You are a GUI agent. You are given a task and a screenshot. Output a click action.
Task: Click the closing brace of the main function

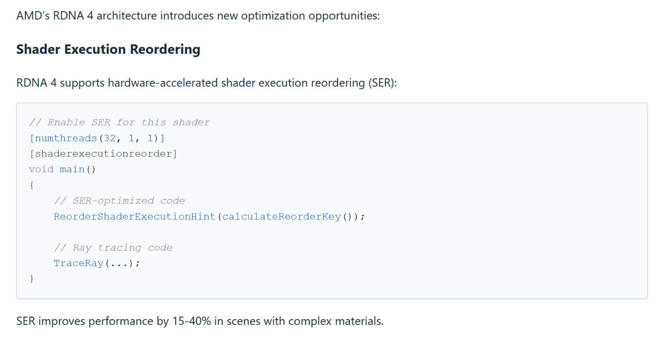point(31,279)
